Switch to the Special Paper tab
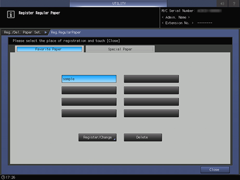The height and width of the screenshot is (180, 240). 120,49
